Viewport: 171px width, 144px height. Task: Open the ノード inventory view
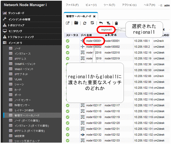(x=18, y=48)
